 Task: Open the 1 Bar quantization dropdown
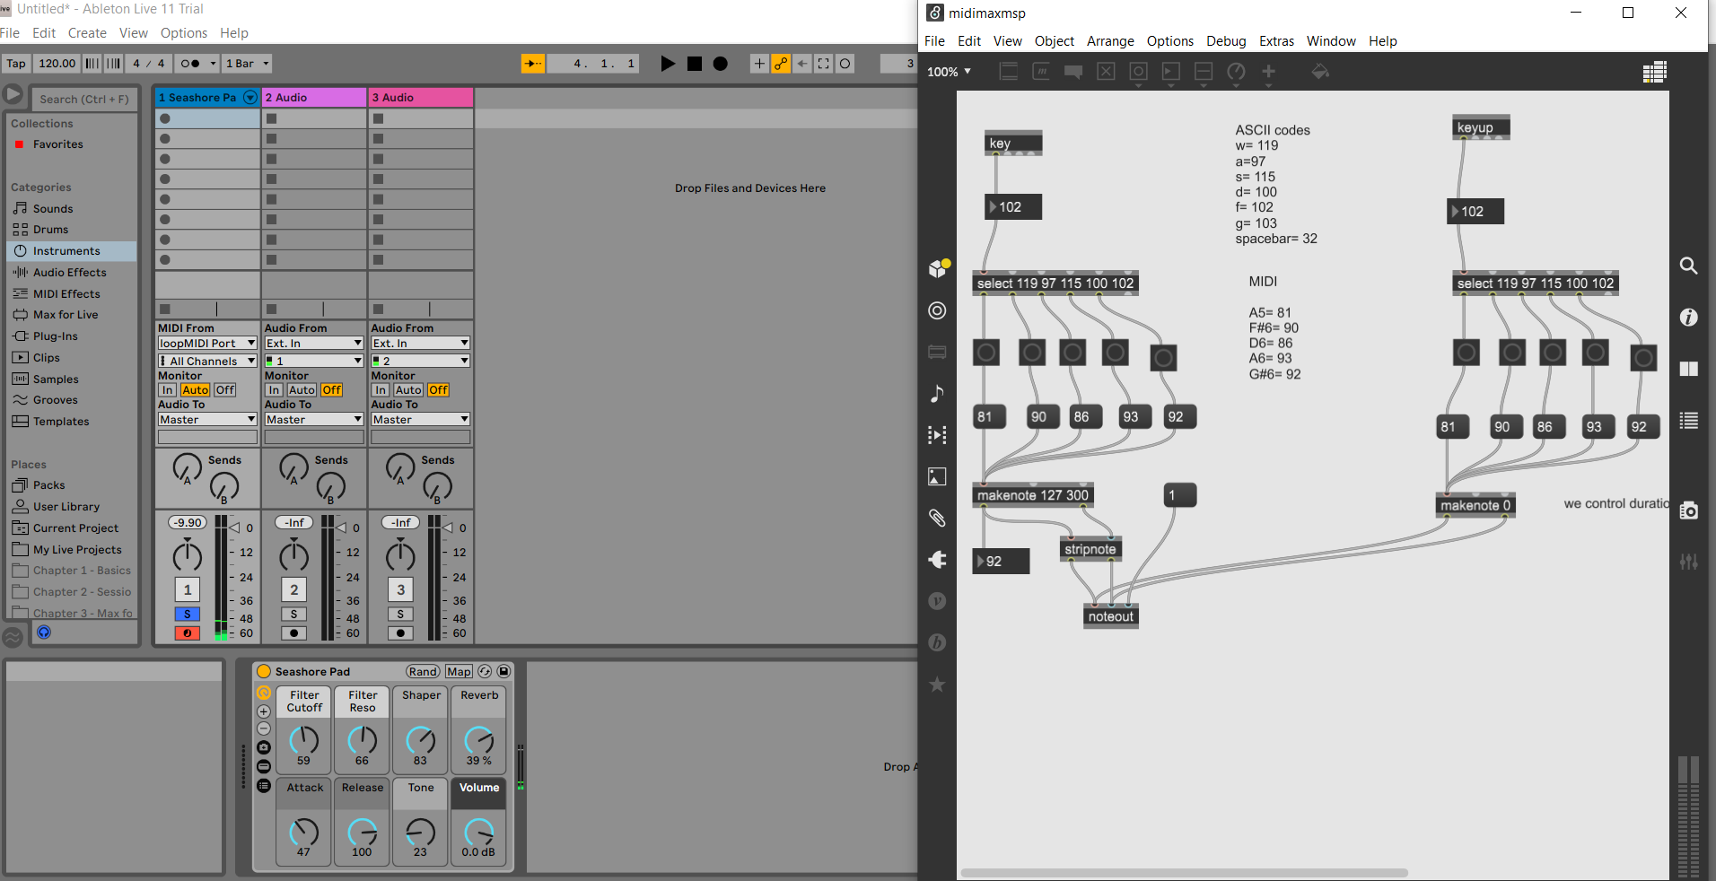tap(247, 64)
